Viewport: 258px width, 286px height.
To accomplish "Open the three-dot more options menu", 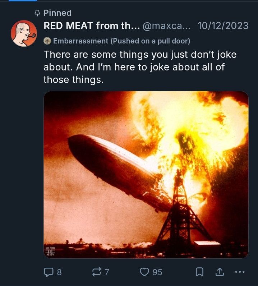I will coord(239,272).
